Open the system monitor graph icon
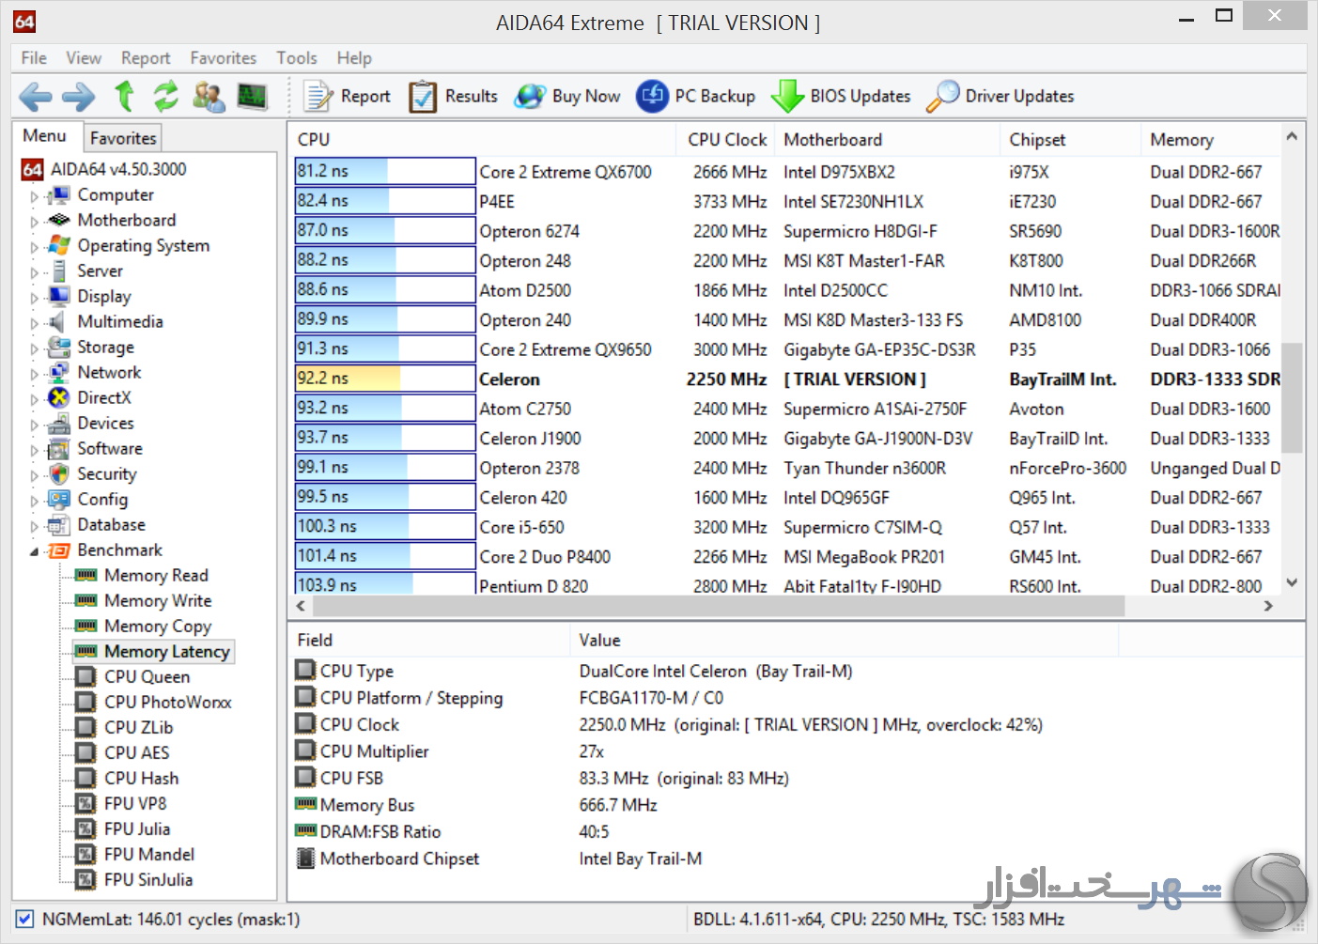Viewport: 1318px width, 944px height. point(252,96)
